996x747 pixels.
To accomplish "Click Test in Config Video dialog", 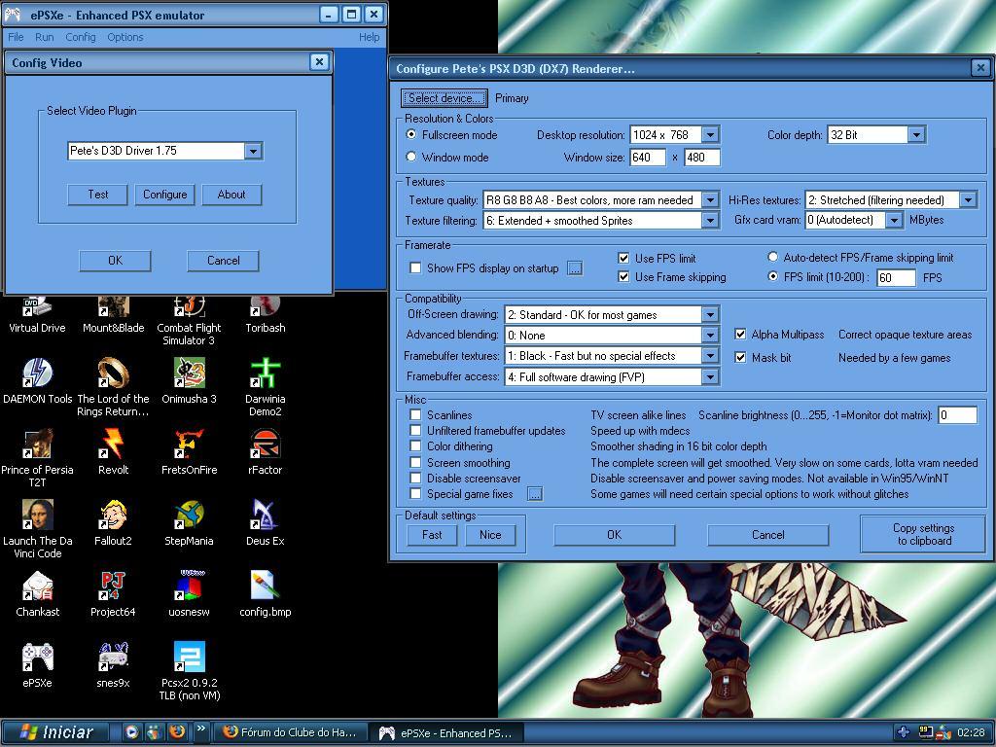I will click(x=98, y=195).
